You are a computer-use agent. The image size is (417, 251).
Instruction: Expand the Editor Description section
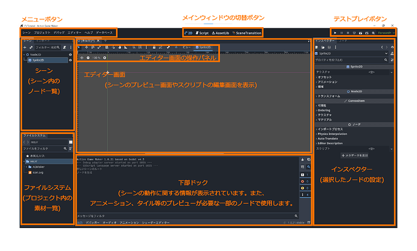[329, 143]
